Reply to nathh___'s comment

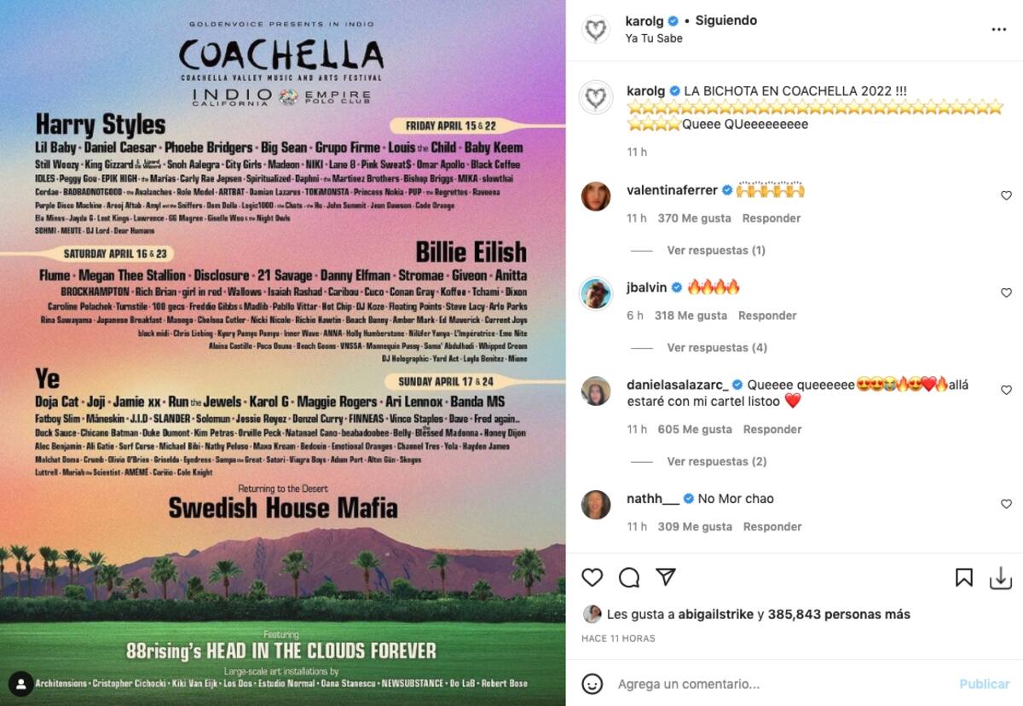pyautogui.click(x=772, y=527)
